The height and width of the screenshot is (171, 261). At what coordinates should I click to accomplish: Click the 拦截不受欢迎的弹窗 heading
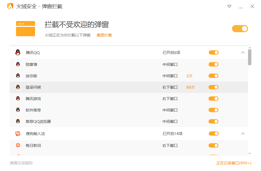coord(76,25)
